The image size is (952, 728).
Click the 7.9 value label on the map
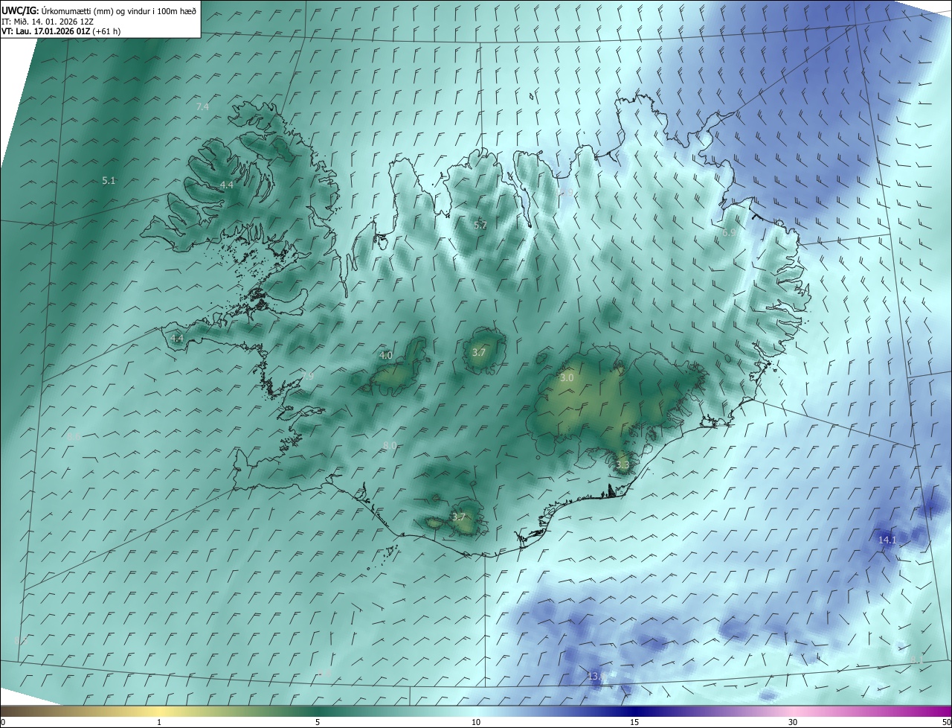307,377
